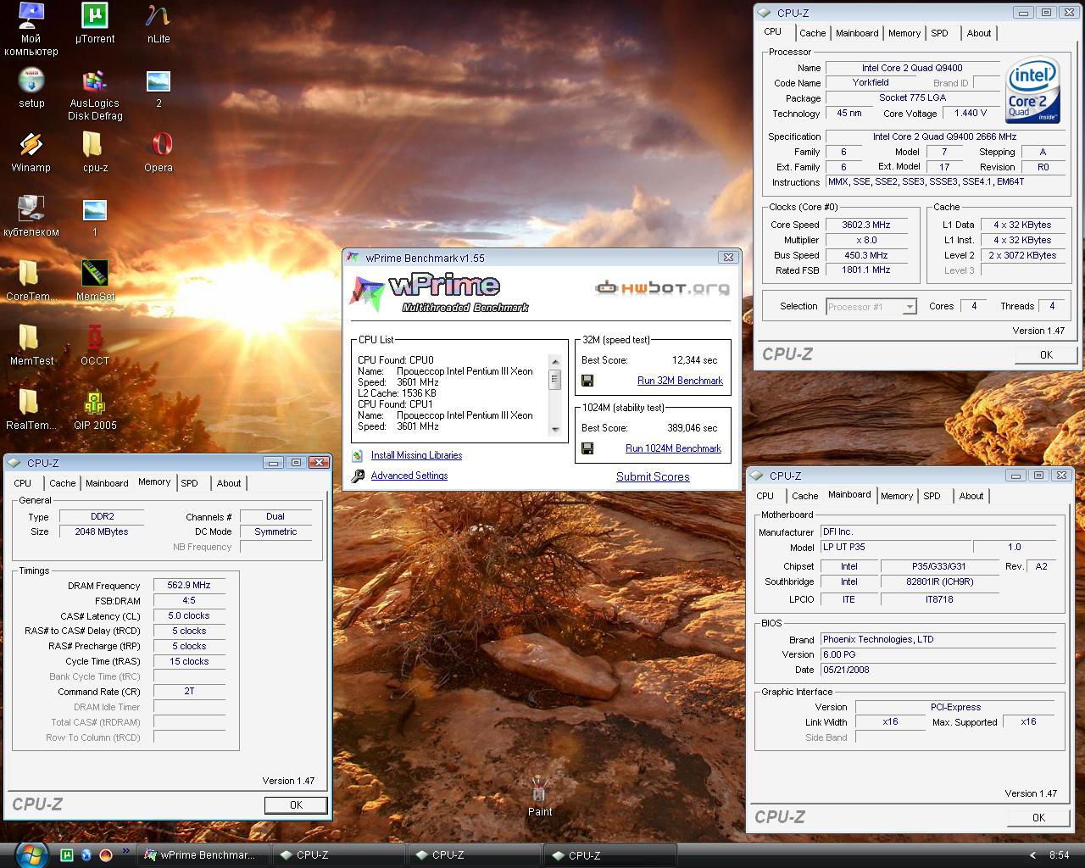
Task: Select the Paint shortcut on the desktop
Action: (540, 797)
